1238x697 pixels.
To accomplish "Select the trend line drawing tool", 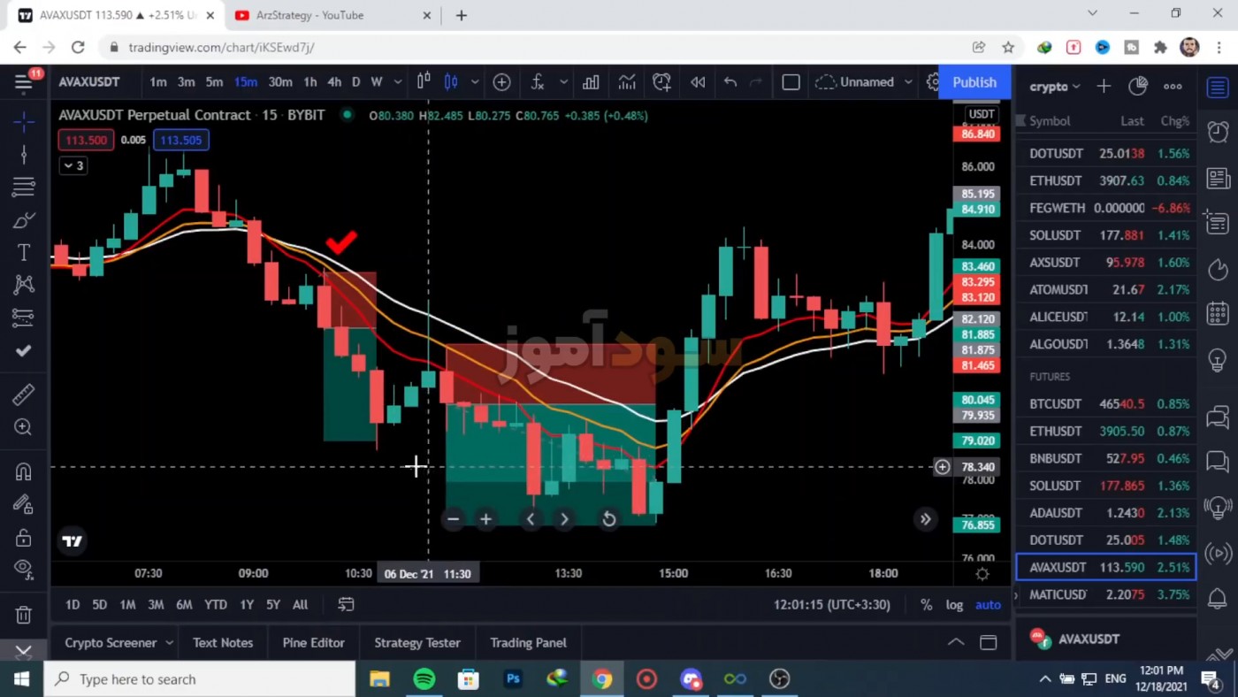I will pos(24,155).
